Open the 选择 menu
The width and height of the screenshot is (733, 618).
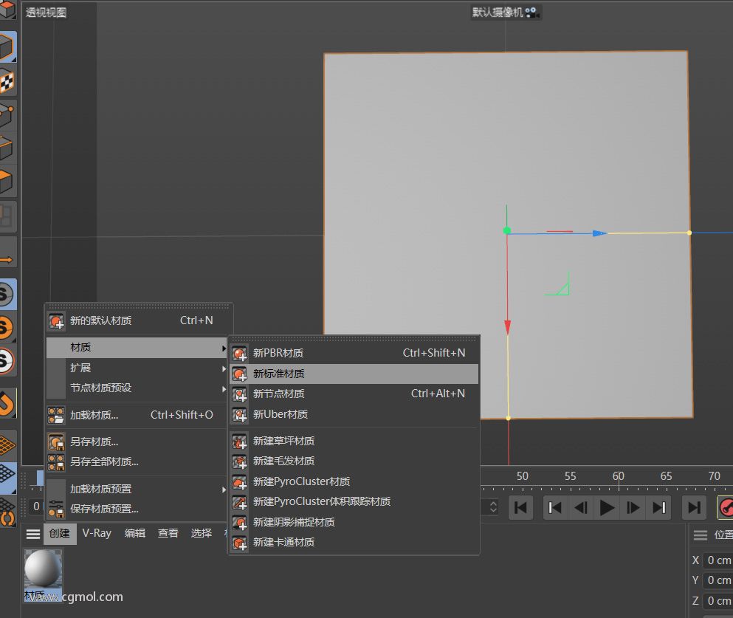(x=202, y=533)
